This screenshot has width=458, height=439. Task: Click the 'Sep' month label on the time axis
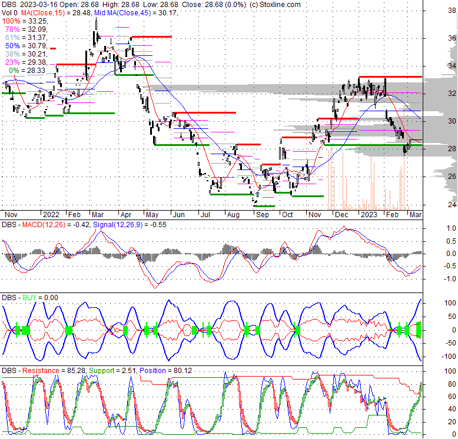[x=263, y=215]
